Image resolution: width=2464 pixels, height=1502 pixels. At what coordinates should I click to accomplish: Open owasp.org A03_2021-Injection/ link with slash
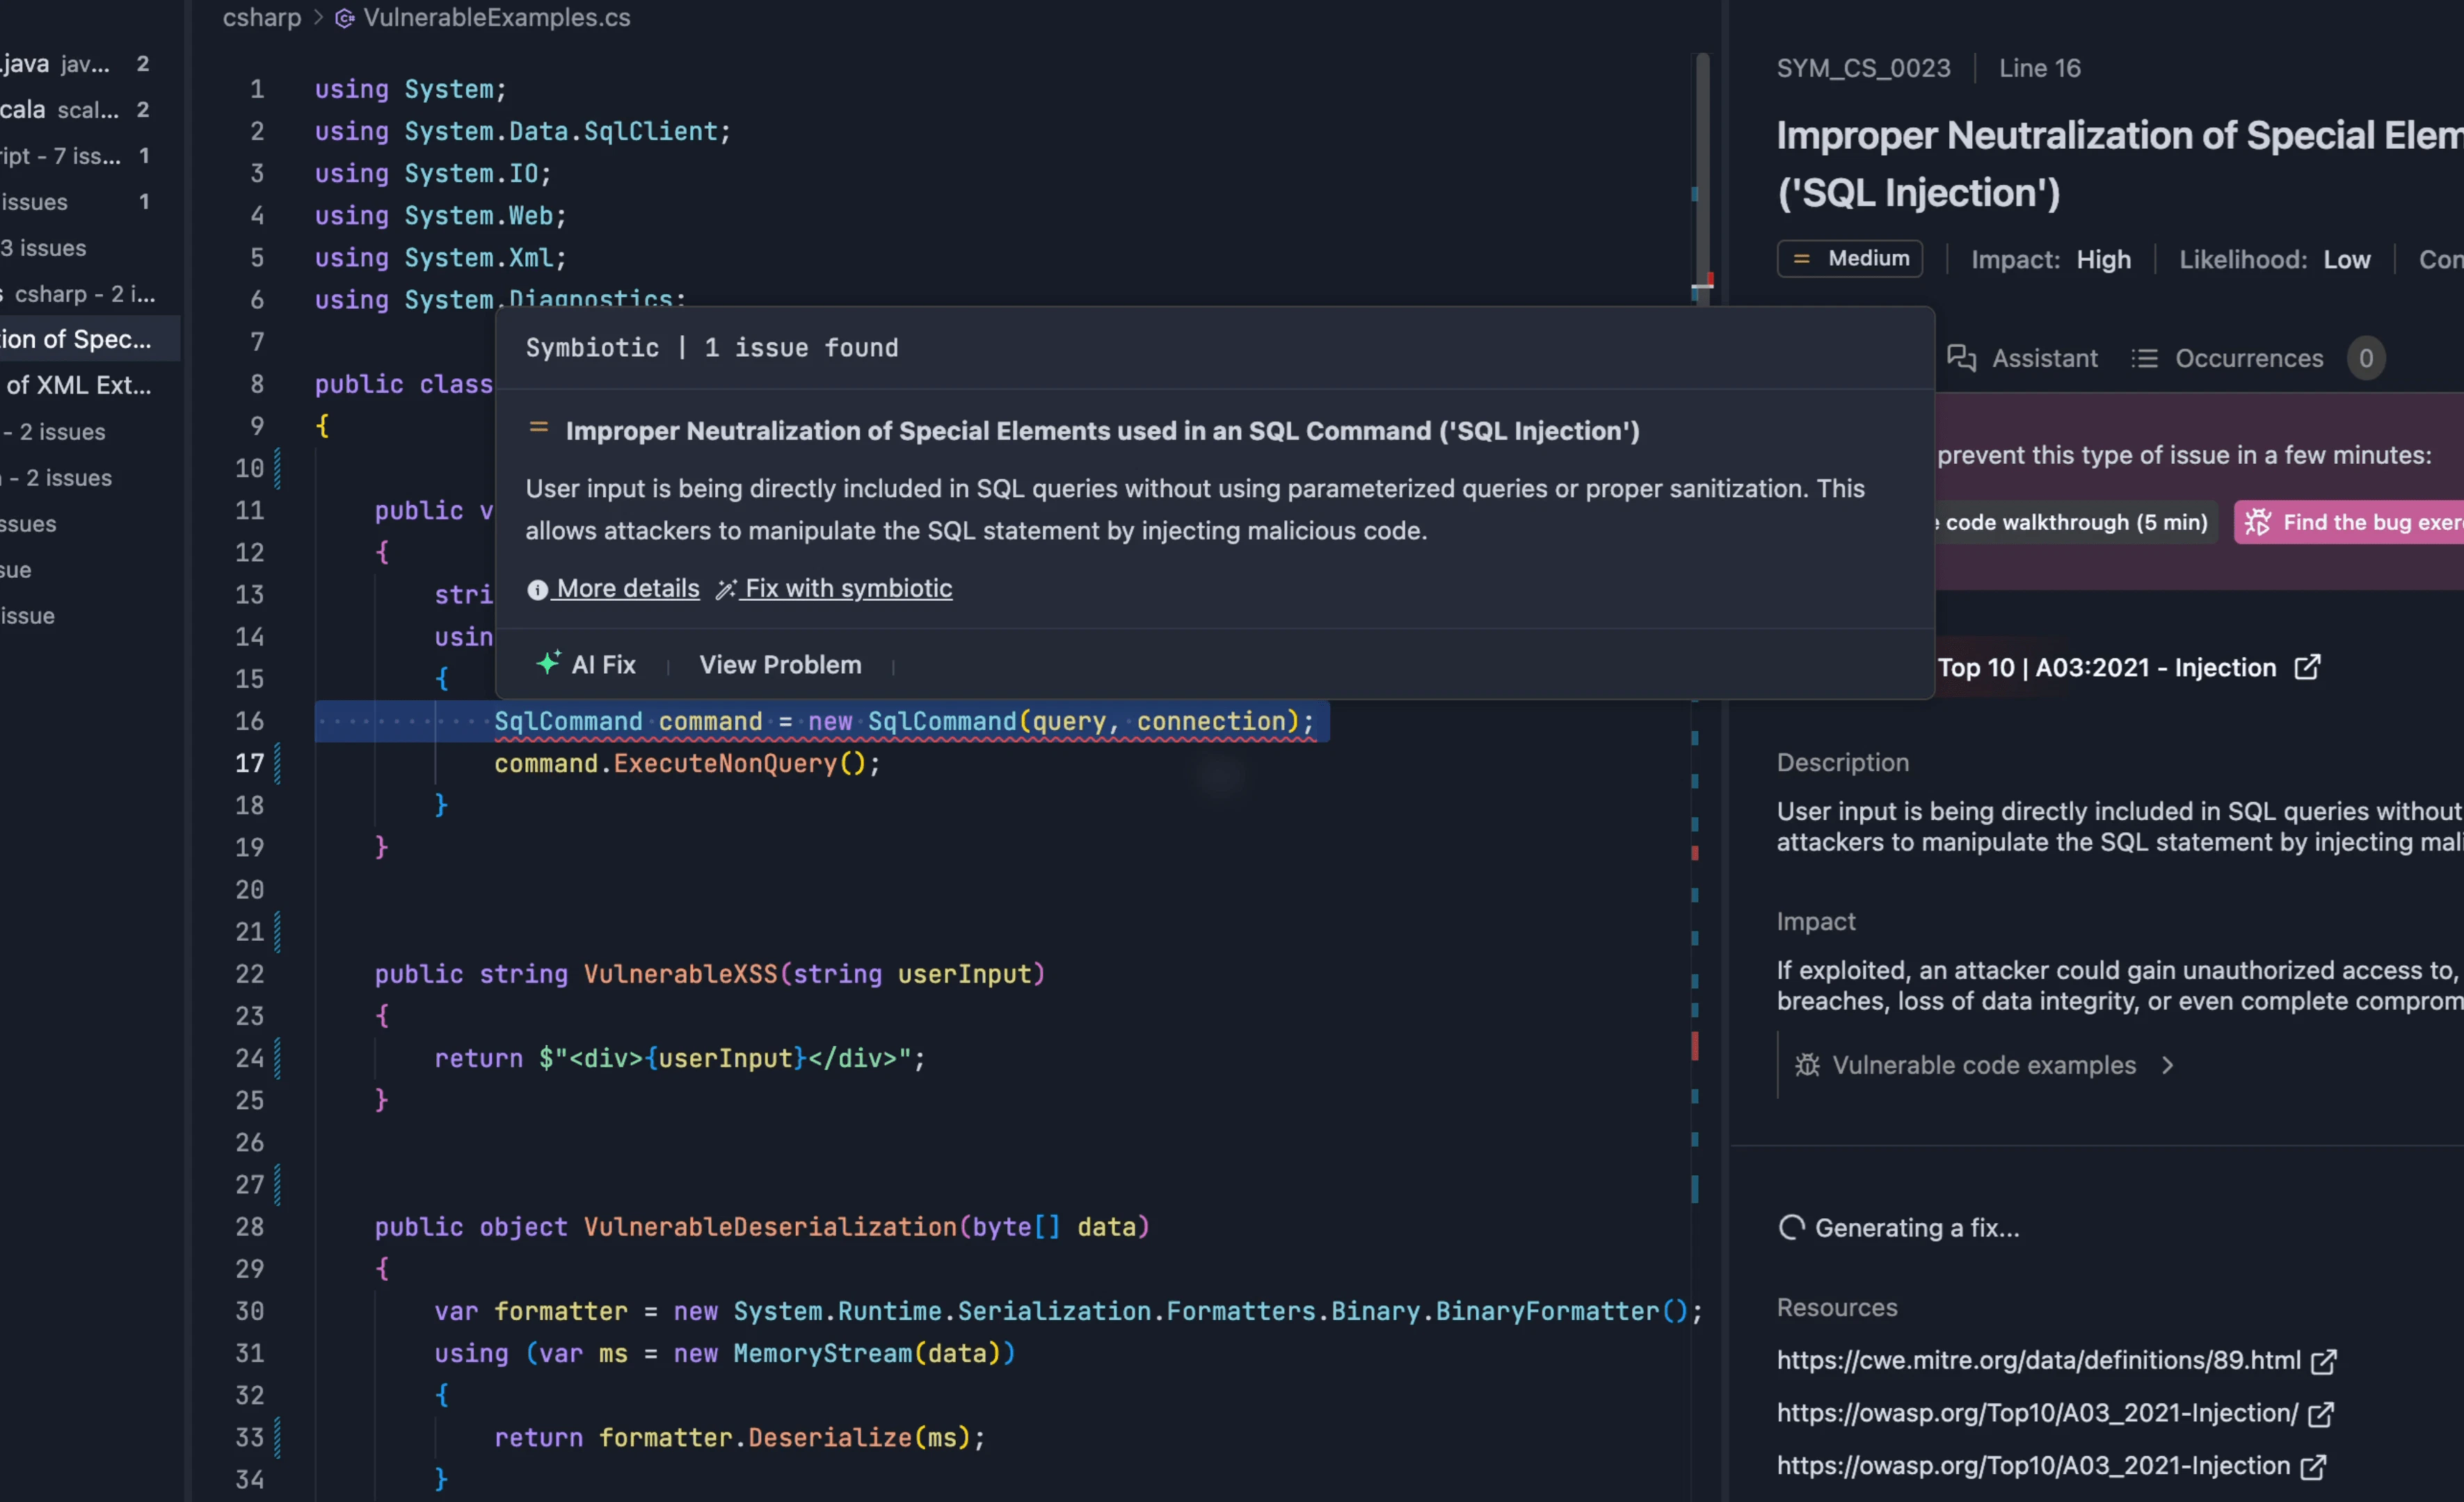[x=2037, y=1413]
